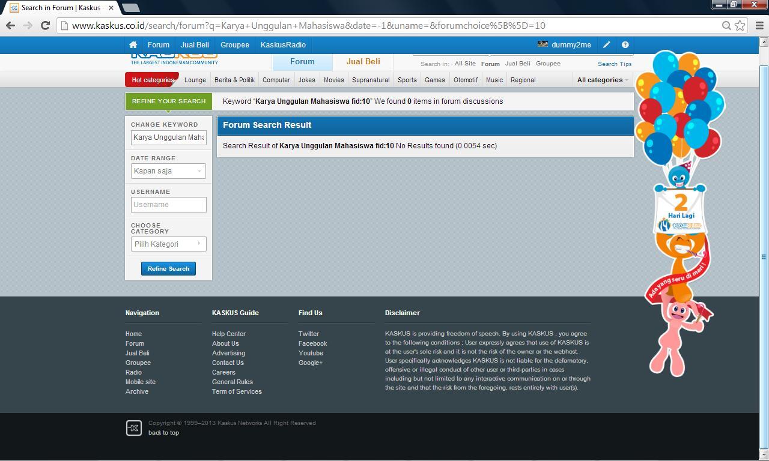Screen dimensions: 769x461
Task: Click browser address bar URL
Action: point(309,25)
